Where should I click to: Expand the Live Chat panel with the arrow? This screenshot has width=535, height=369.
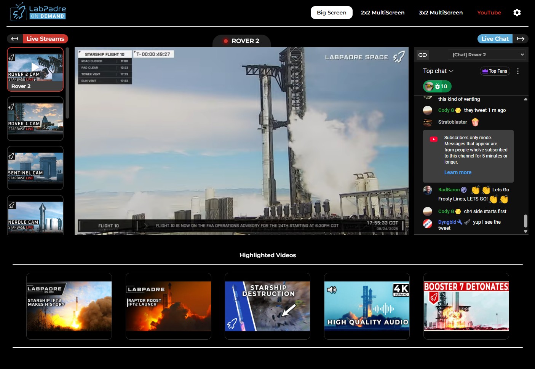point(521,38)
